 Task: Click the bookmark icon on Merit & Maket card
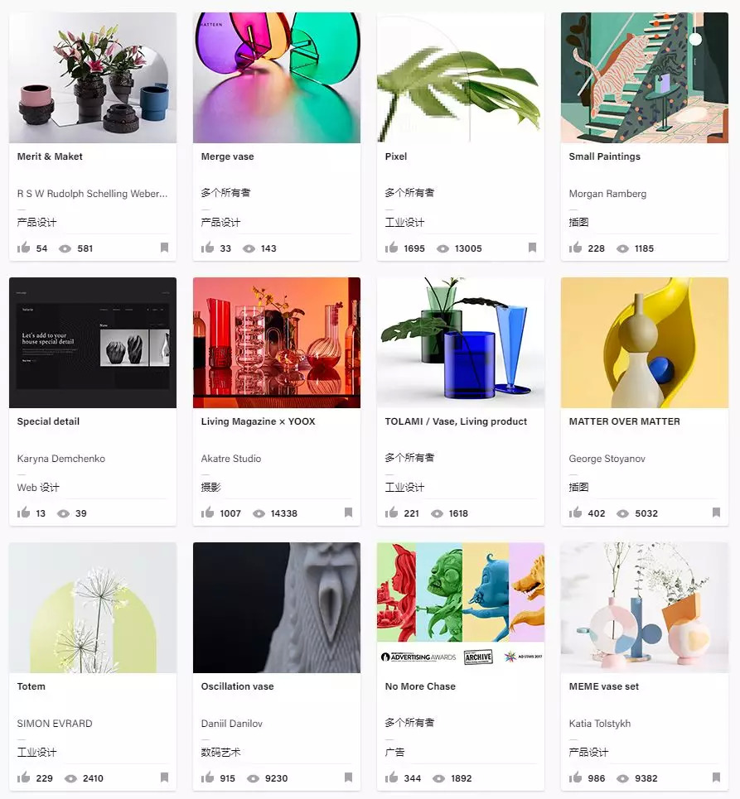(164, 248)
